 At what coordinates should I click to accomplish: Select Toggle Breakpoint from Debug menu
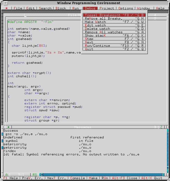coord(114,15)
